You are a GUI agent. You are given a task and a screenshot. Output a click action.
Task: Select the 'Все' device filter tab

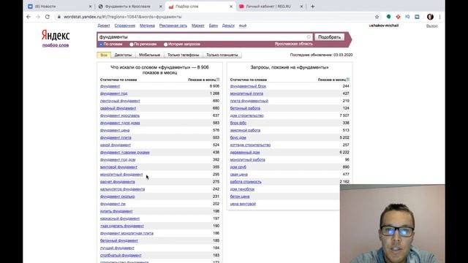[104, 55]
